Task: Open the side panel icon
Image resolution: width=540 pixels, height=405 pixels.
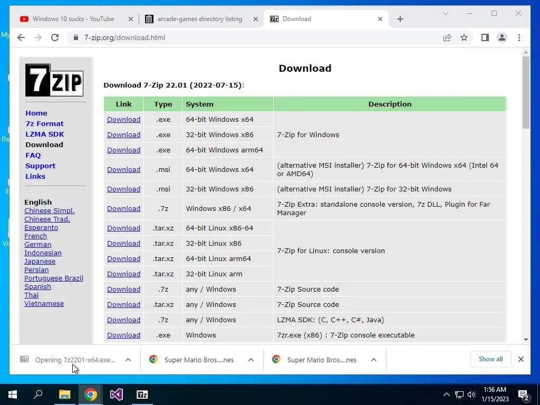Action: pyautogui.click(x=485, y=37)
